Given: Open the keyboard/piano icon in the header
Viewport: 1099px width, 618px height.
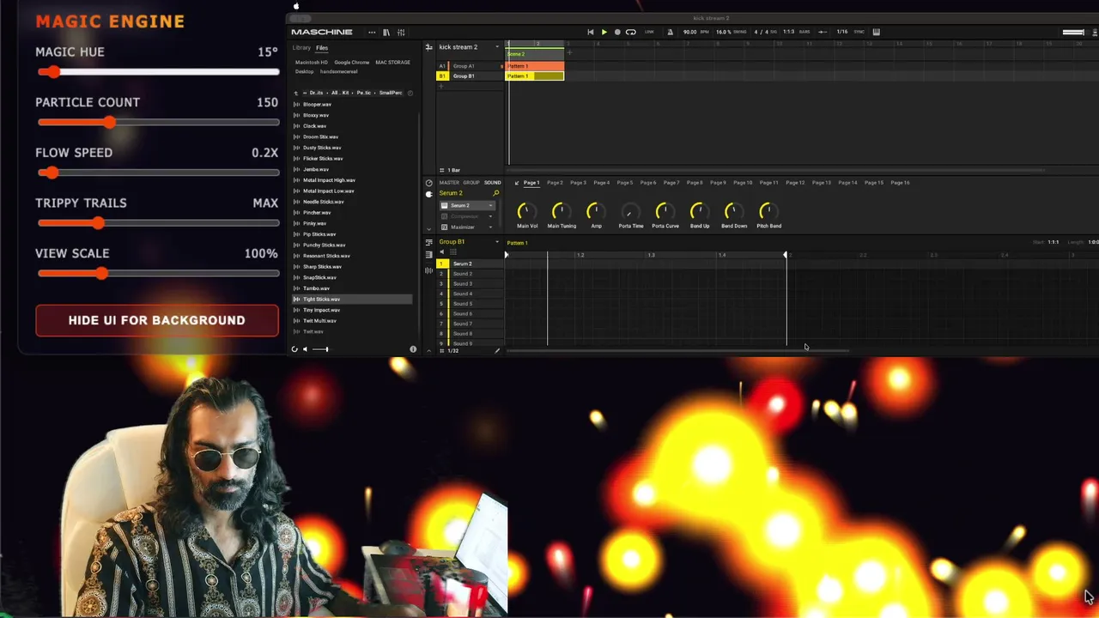Looking at the screenshot, I should (876, 32).
